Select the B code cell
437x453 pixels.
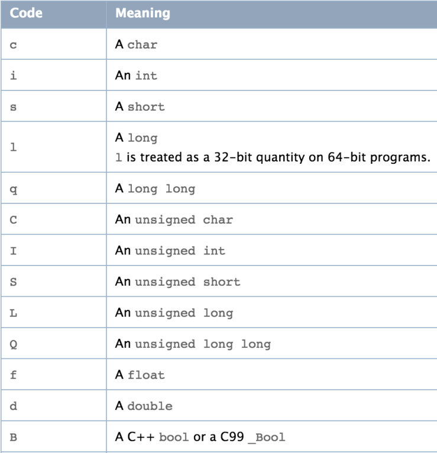(14, 438)
